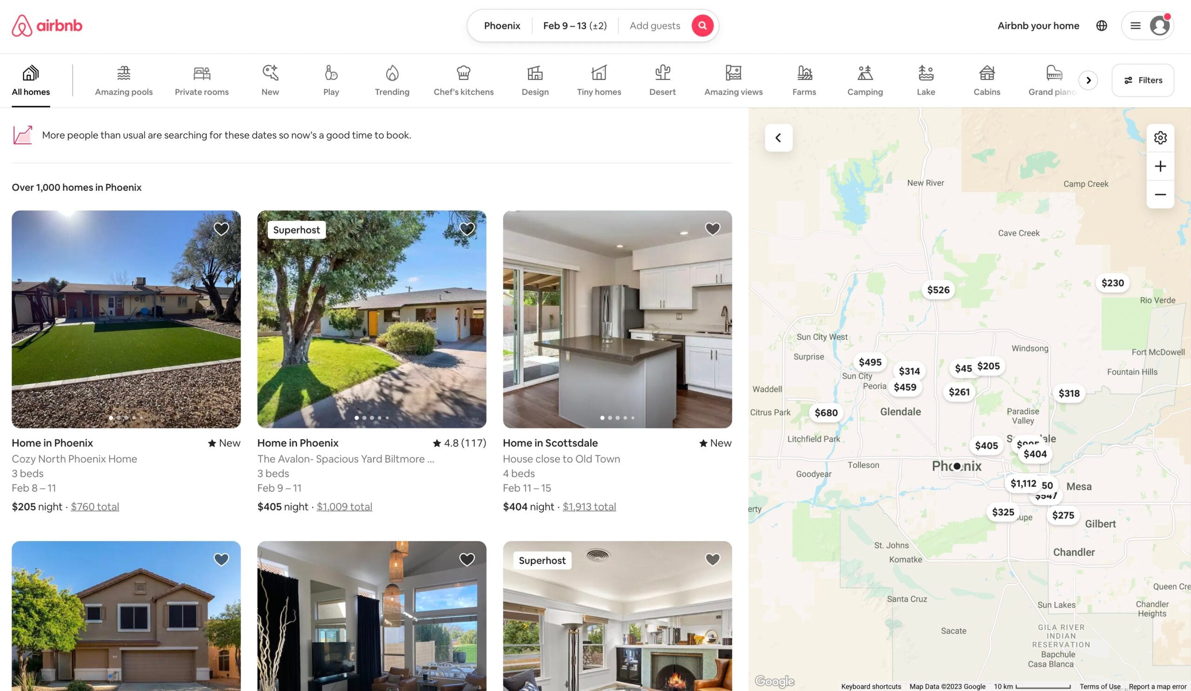Click Airbnb your home link

(x=1038, y=26)
